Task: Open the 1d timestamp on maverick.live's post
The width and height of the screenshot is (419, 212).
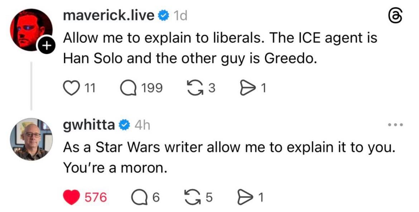Action: click(180, 15)
